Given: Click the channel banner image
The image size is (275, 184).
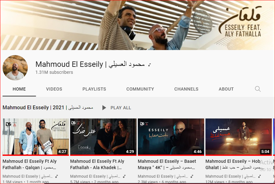Looking at the screenshot, I should tap(137, 25).
